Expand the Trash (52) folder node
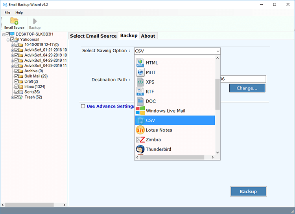Screen dimensions: 295x214 point(12,97)
